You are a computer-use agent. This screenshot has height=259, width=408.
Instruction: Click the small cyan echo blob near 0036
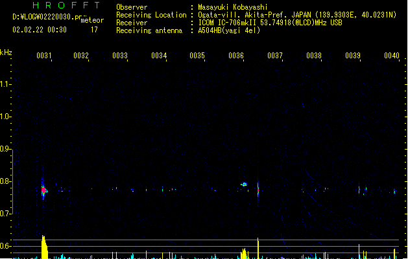244,185
